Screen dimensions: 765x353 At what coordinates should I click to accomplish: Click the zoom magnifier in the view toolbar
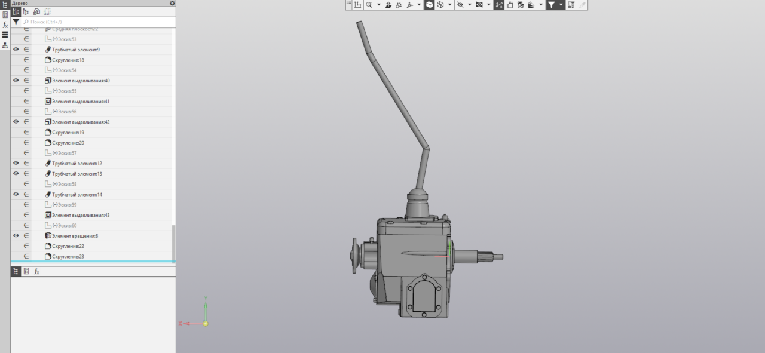pyautogui.click(x=369, y=5)
